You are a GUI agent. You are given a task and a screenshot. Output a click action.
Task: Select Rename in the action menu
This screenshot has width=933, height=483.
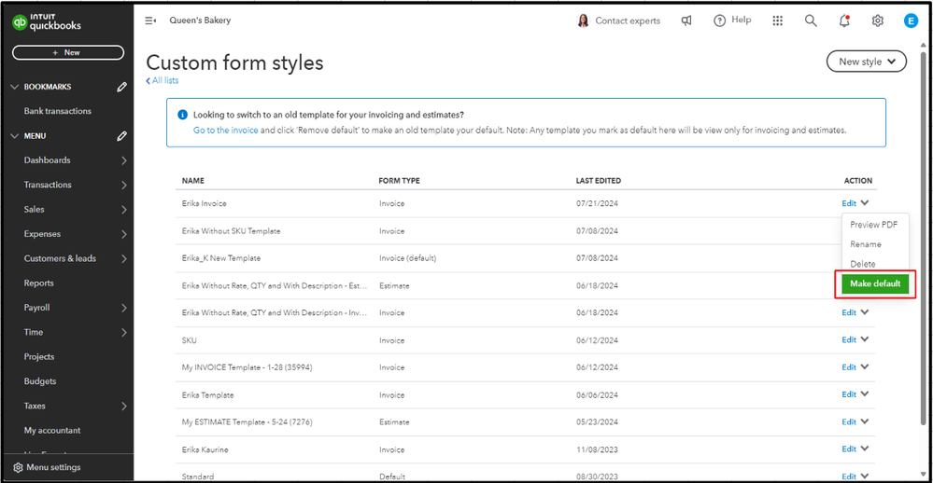pyautogui.click(x=865, y=244)
